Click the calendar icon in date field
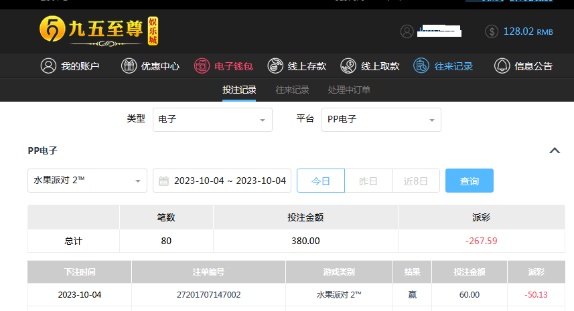 tap(163, 181)
